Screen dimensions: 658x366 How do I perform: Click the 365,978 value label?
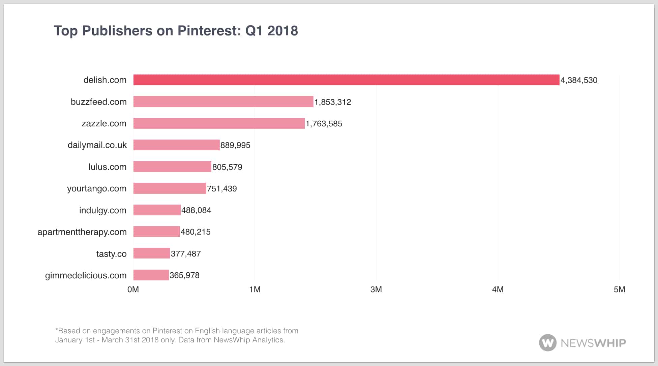click(x=184, y=275)
